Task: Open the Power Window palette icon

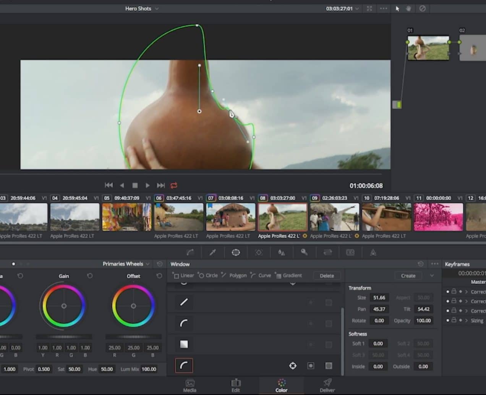Action: click(236, 252)
